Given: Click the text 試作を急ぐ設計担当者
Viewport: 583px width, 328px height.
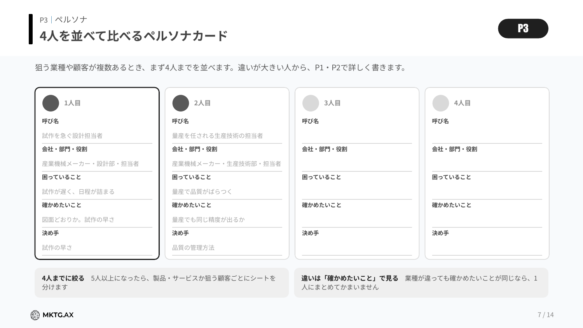Looking at the screenshot, I should tap(72, 136).
